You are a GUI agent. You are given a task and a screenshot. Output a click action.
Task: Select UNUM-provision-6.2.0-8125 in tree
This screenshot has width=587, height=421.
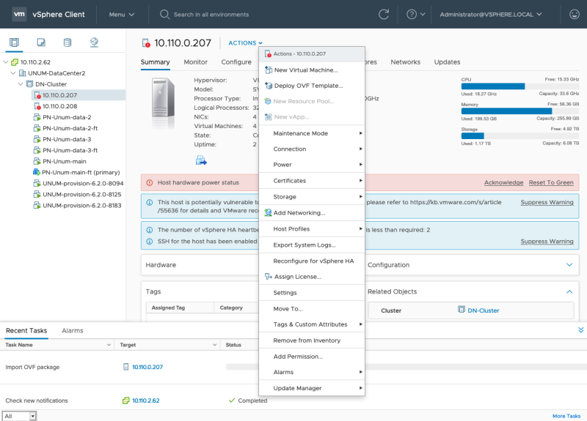[x=82, y=194]
